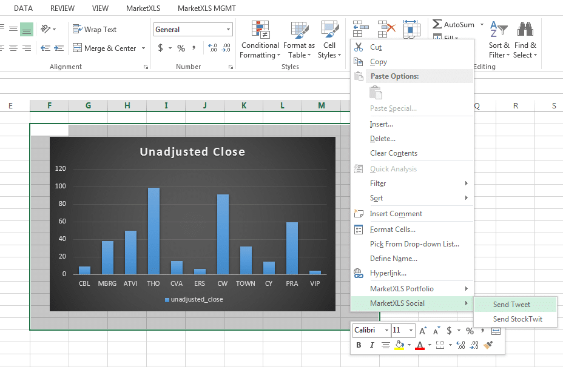The width and height of the screenshot is (563, 367).
Task: Click Wrap Text in Alignment group
Action: [95, 30]
